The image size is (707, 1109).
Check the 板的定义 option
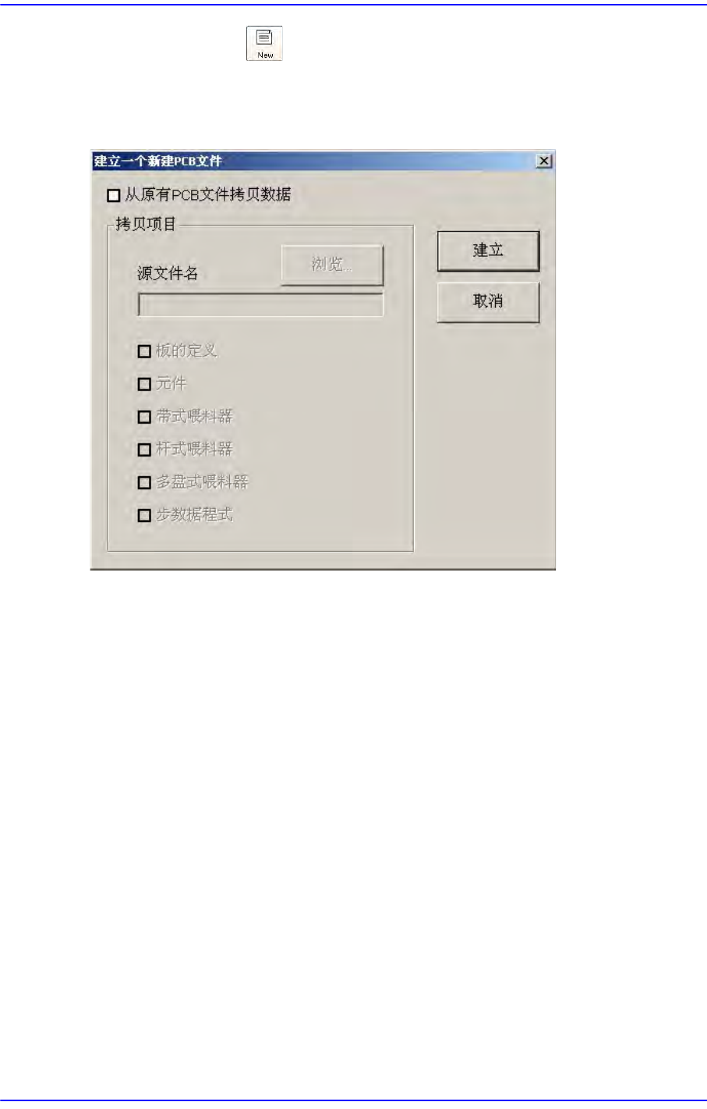[x=144, y=351]
